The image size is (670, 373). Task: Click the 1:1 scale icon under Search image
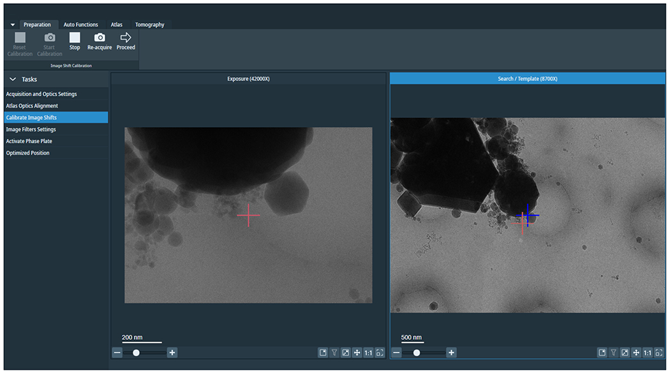647,353
